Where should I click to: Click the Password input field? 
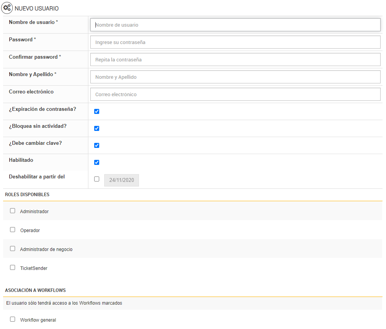point(235,42)
